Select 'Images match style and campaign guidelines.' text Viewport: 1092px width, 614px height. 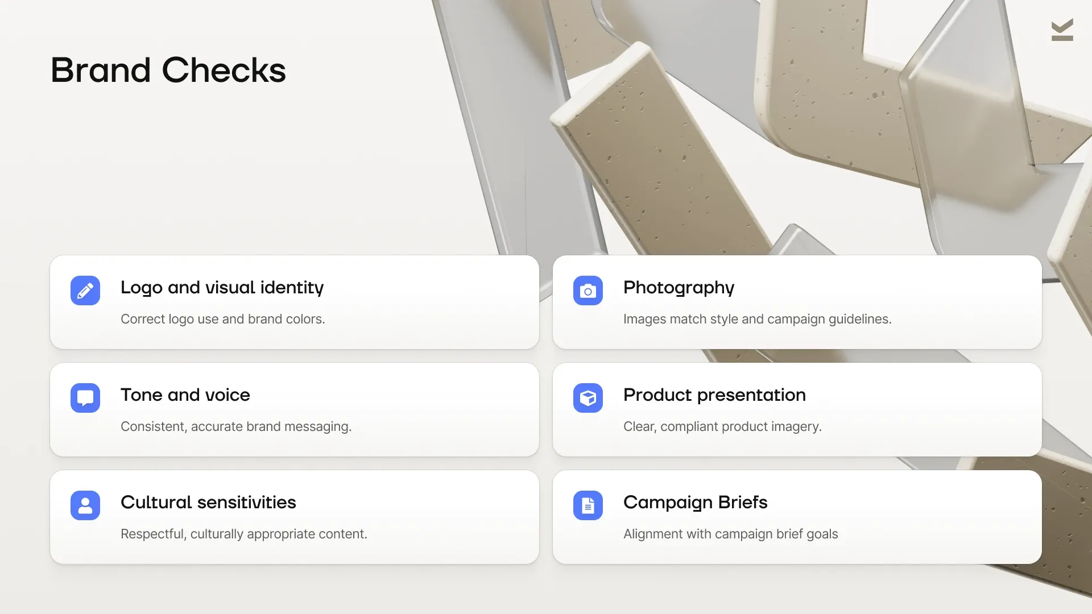pyautogui.click(x=757, y=319)
